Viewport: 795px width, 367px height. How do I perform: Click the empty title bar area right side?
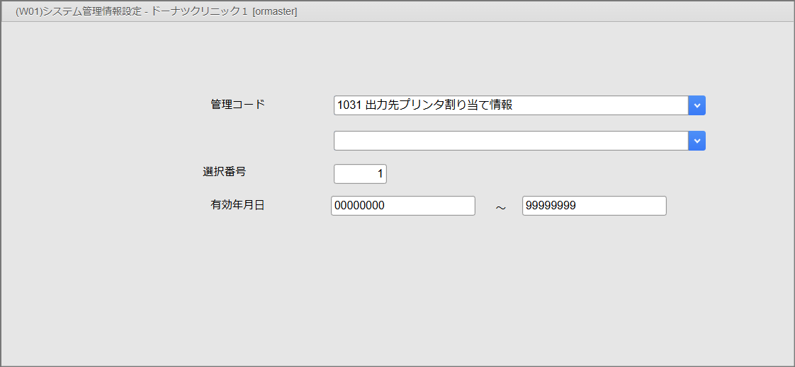click(553, 11)
